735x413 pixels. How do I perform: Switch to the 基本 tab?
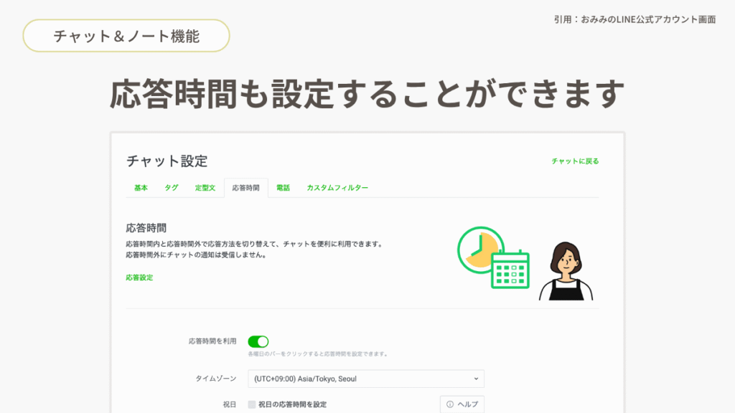[141, 188]
